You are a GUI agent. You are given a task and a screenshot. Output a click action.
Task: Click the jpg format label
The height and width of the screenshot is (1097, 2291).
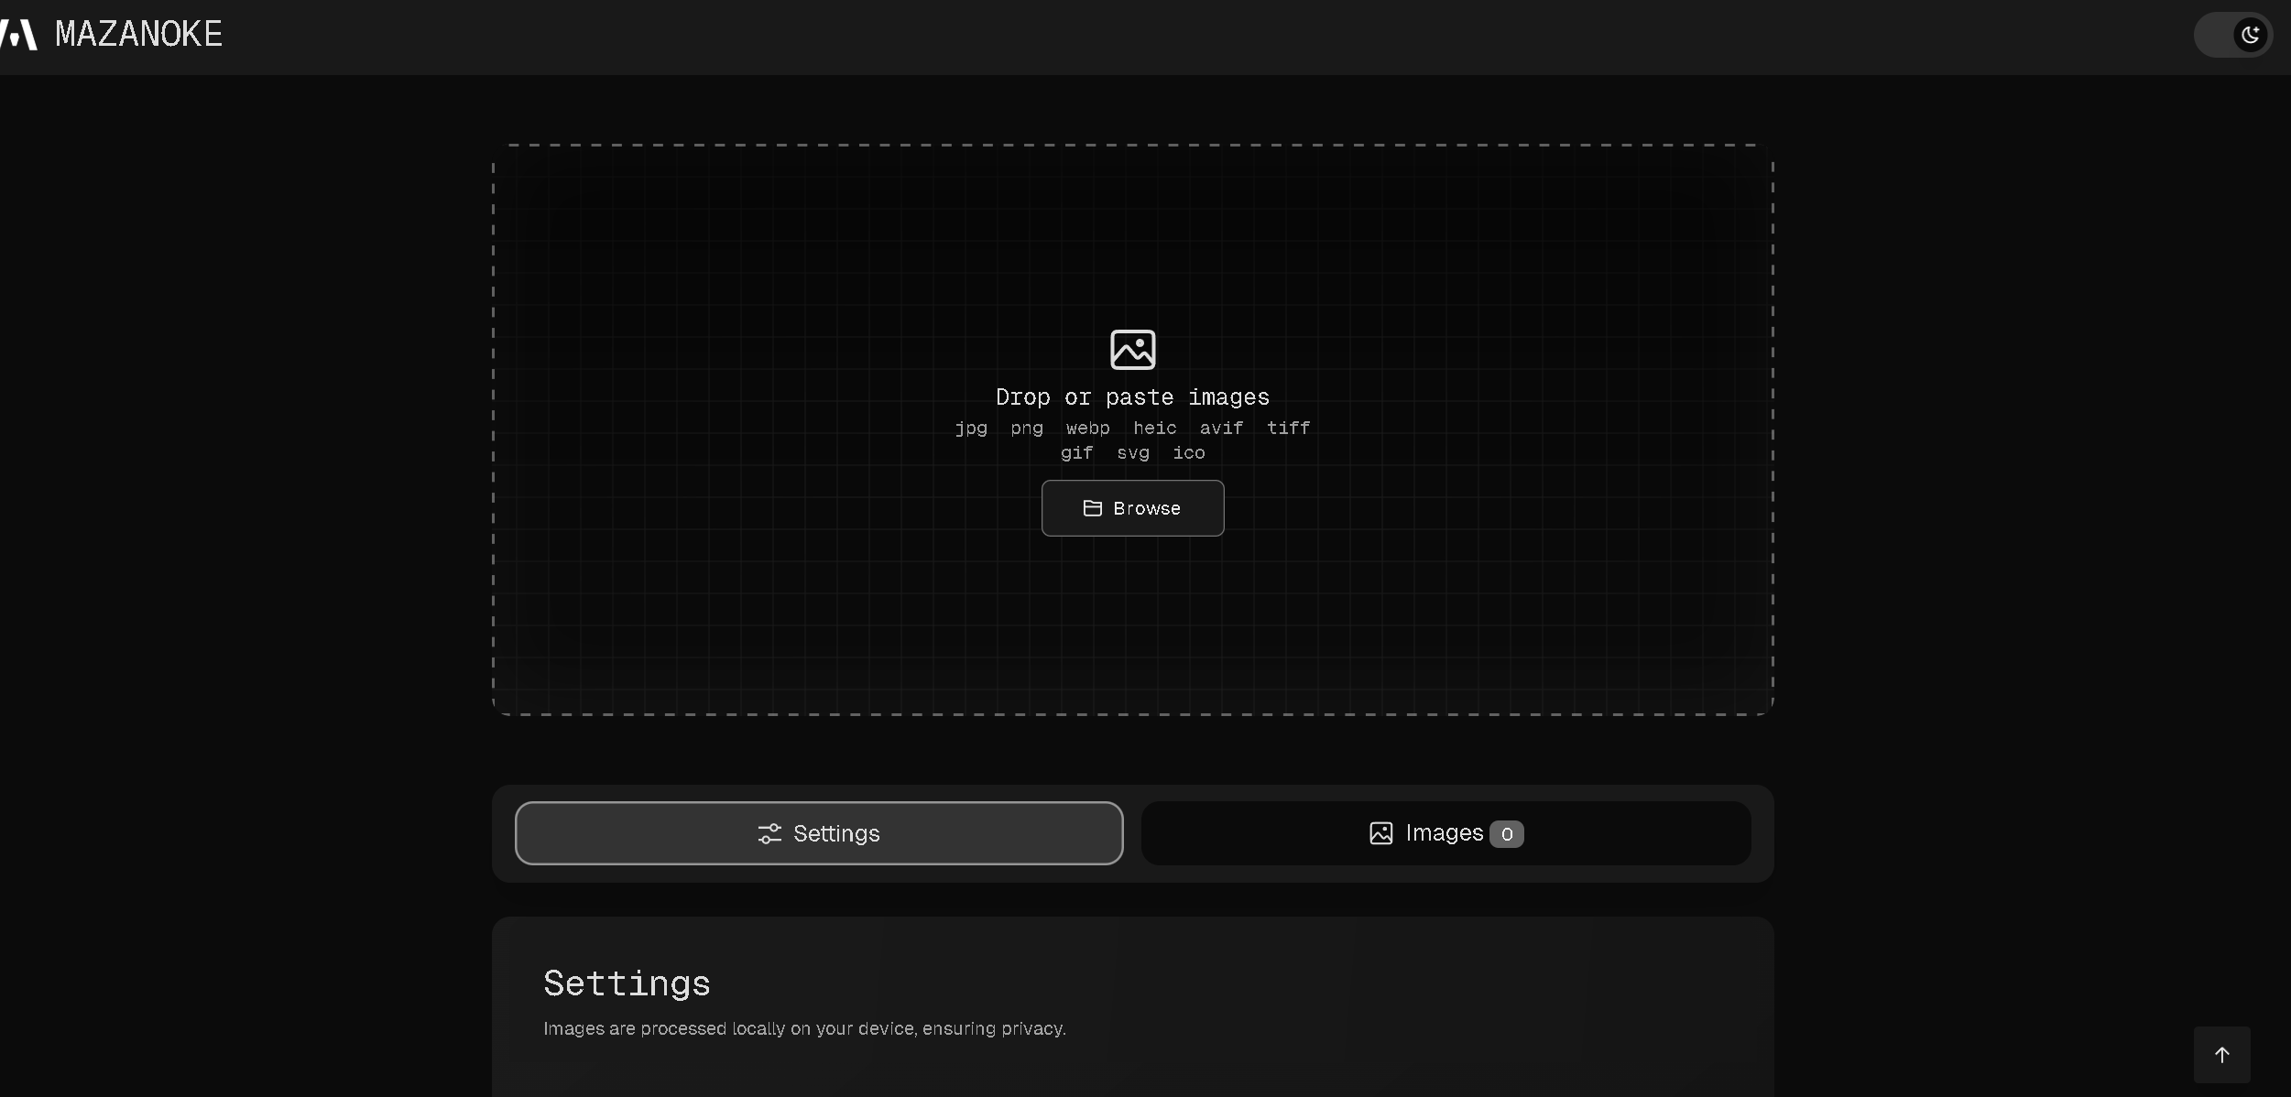(971, 428)
